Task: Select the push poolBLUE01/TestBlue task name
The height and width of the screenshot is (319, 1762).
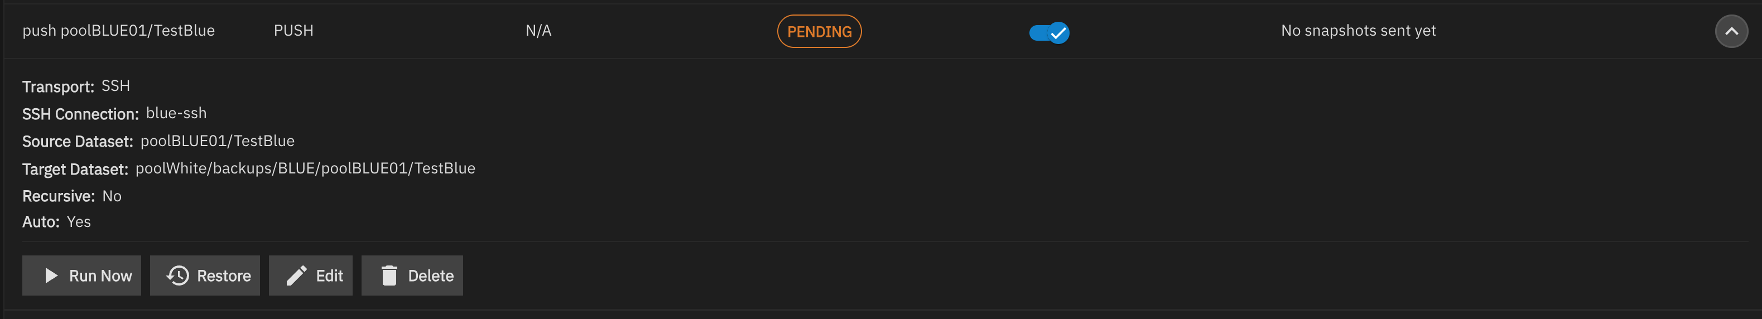Action: 118,31
